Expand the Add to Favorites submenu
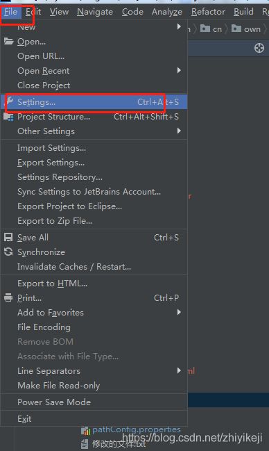The image size is (269, 451). [94, 312]
